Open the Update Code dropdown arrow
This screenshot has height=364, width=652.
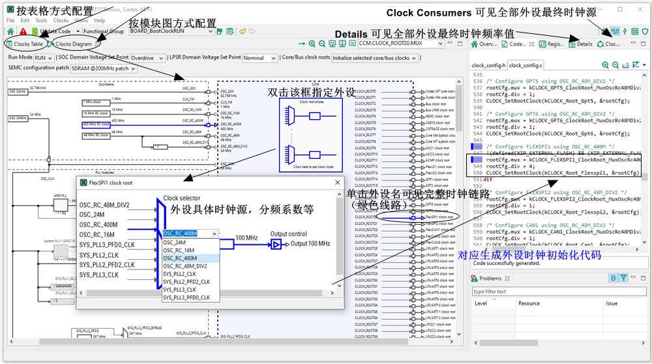[78, 31]
